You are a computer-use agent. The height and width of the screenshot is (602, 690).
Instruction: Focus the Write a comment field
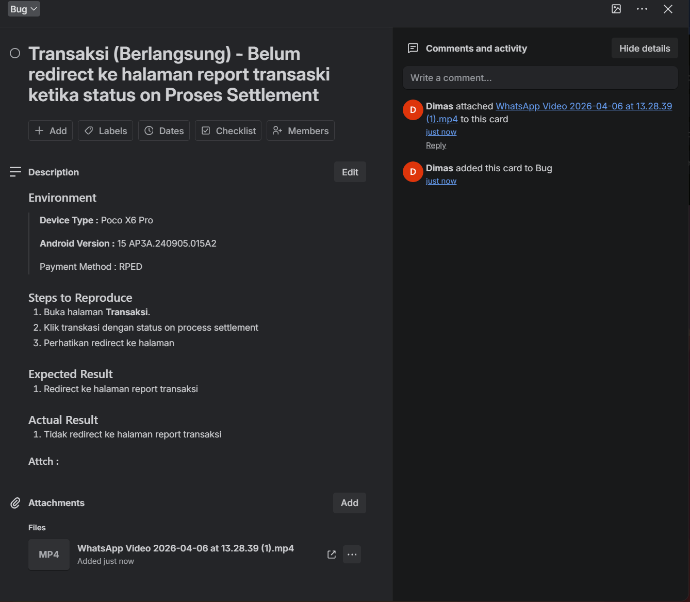[540, 77]
